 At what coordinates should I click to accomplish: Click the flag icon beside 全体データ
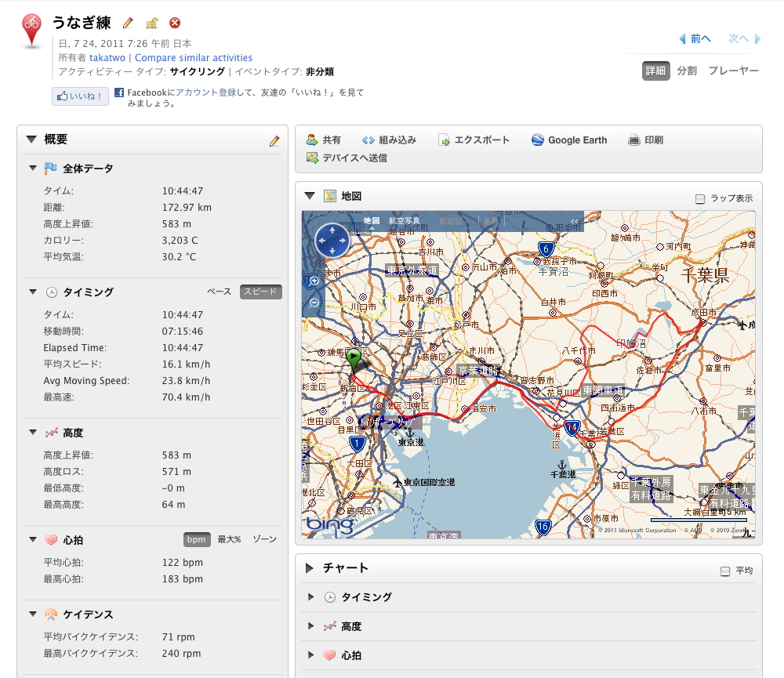click(x=50, y=169)
